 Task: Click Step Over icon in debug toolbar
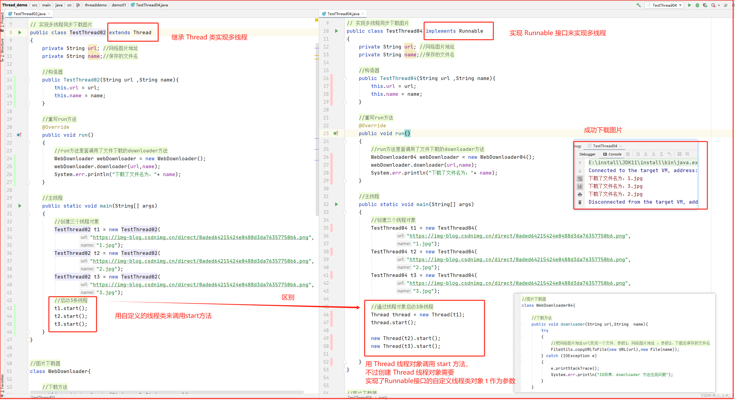pyautogui.click(x=638, y=154)
